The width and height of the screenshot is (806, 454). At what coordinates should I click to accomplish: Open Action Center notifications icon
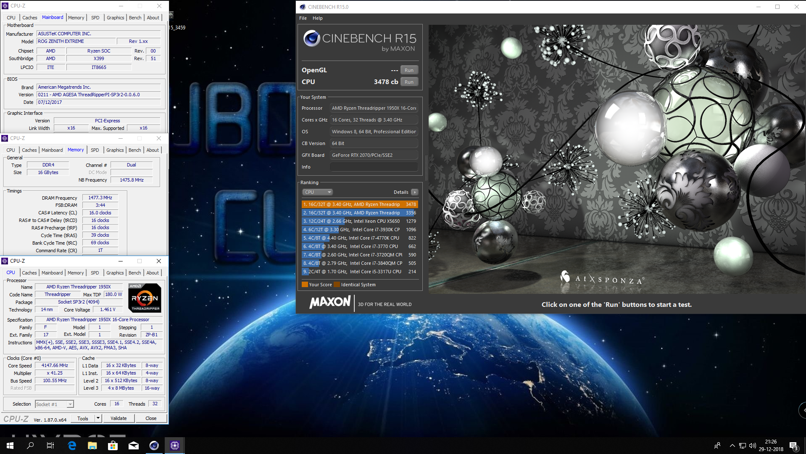793,446
